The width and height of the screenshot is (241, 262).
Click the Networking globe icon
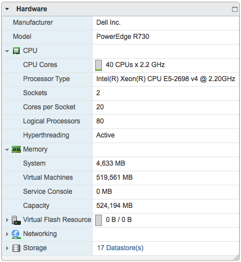tap(16, 234)
